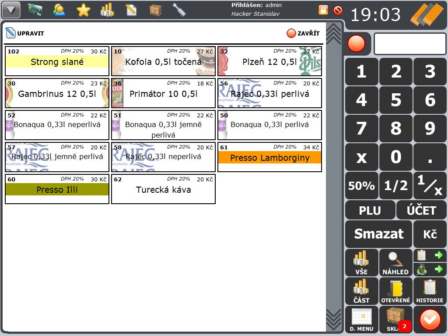Click Smazat to delete entry
The image size is (448, 336).
click(x=379, y=234)
